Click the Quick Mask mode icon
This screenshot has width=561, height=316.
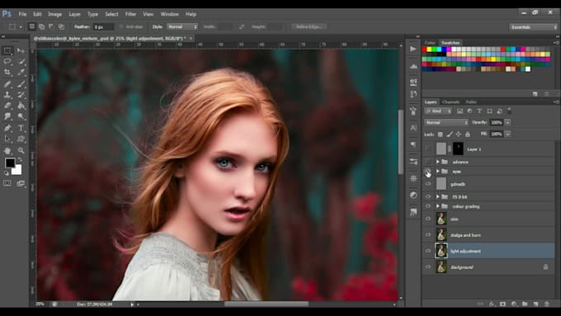7,183
